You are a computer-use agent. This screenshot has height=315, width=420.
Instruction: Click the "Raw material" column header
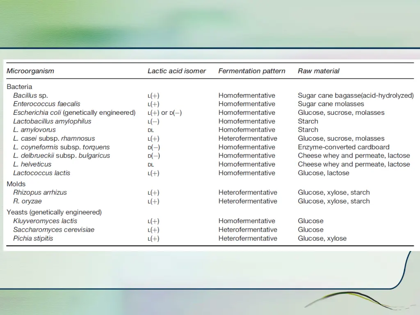318,71
